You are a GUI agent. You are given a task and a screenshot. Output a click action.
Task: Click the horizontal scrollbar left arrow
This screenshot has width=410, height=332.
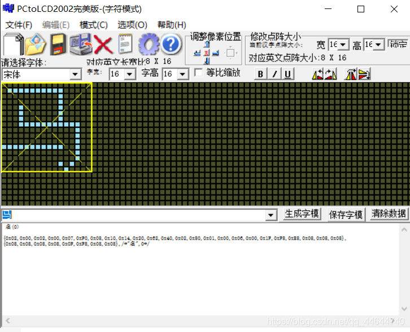8,321
